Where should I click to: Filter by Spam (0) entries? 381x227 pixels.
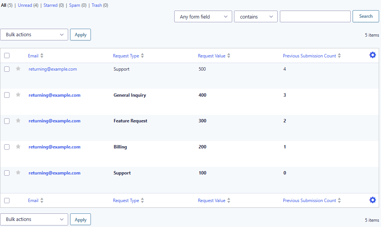(x=78, y=5)
